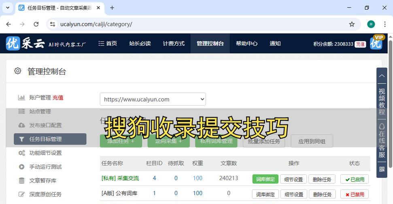The width and height of the screenshot is (393, 204).
Task: Click the play icon for 手动运行测试
Action: pyautogui.click(x=21, y=167)
